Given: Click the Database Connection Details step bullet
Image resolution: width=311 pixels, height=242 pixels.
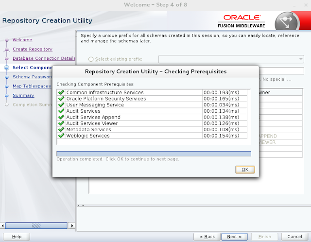Looking at the screenshot, I should click(x=7, y=58).
